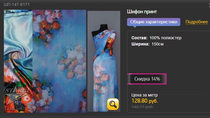This screenshot has width=210, height=118.
Task: Close the product popup with the X
Action: tap(209, 5)
